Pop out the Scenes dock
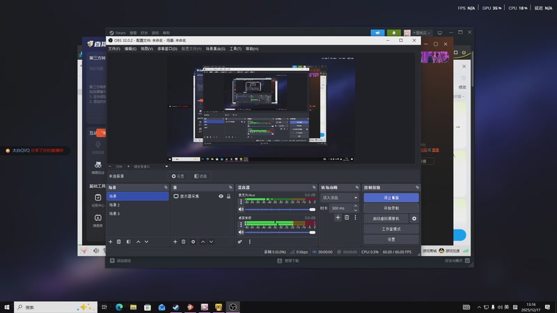The width and height of the screenshot is (557, 313). tap(166, 187)
